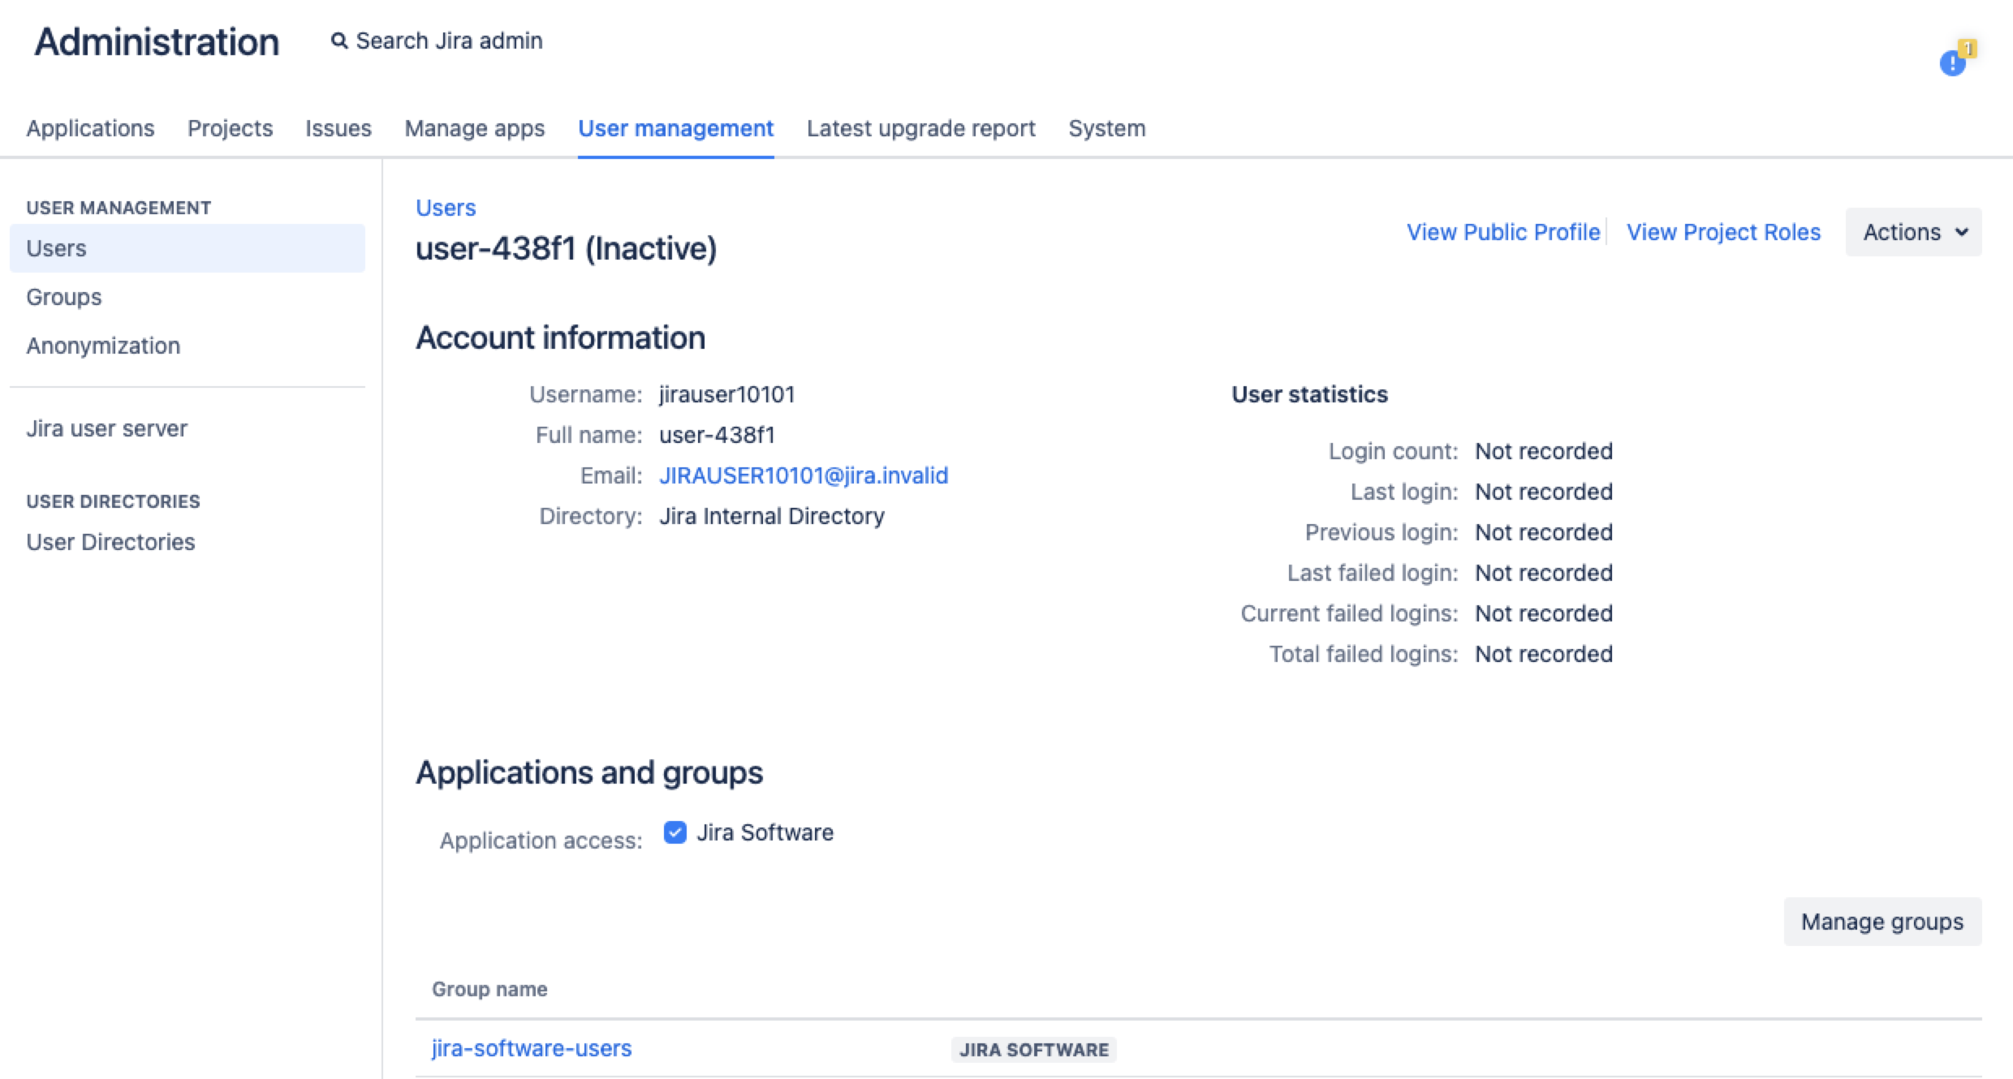
Task: Click the Anonymization sidebar item
Action: pos(104,346)
